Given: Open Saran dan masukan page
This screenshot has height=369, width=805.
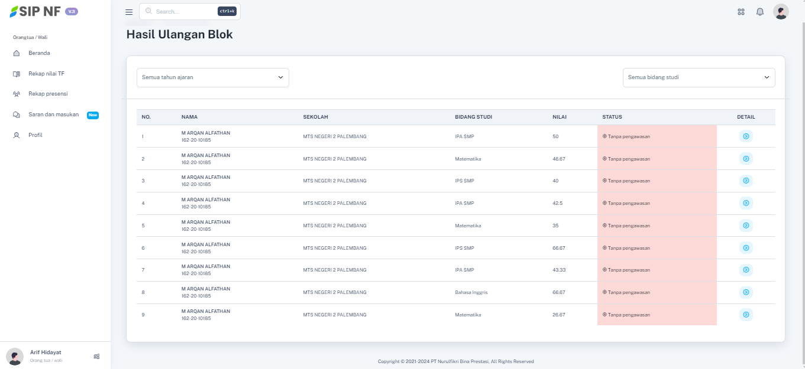Looking at the screenshot, I should pos(53,115).
